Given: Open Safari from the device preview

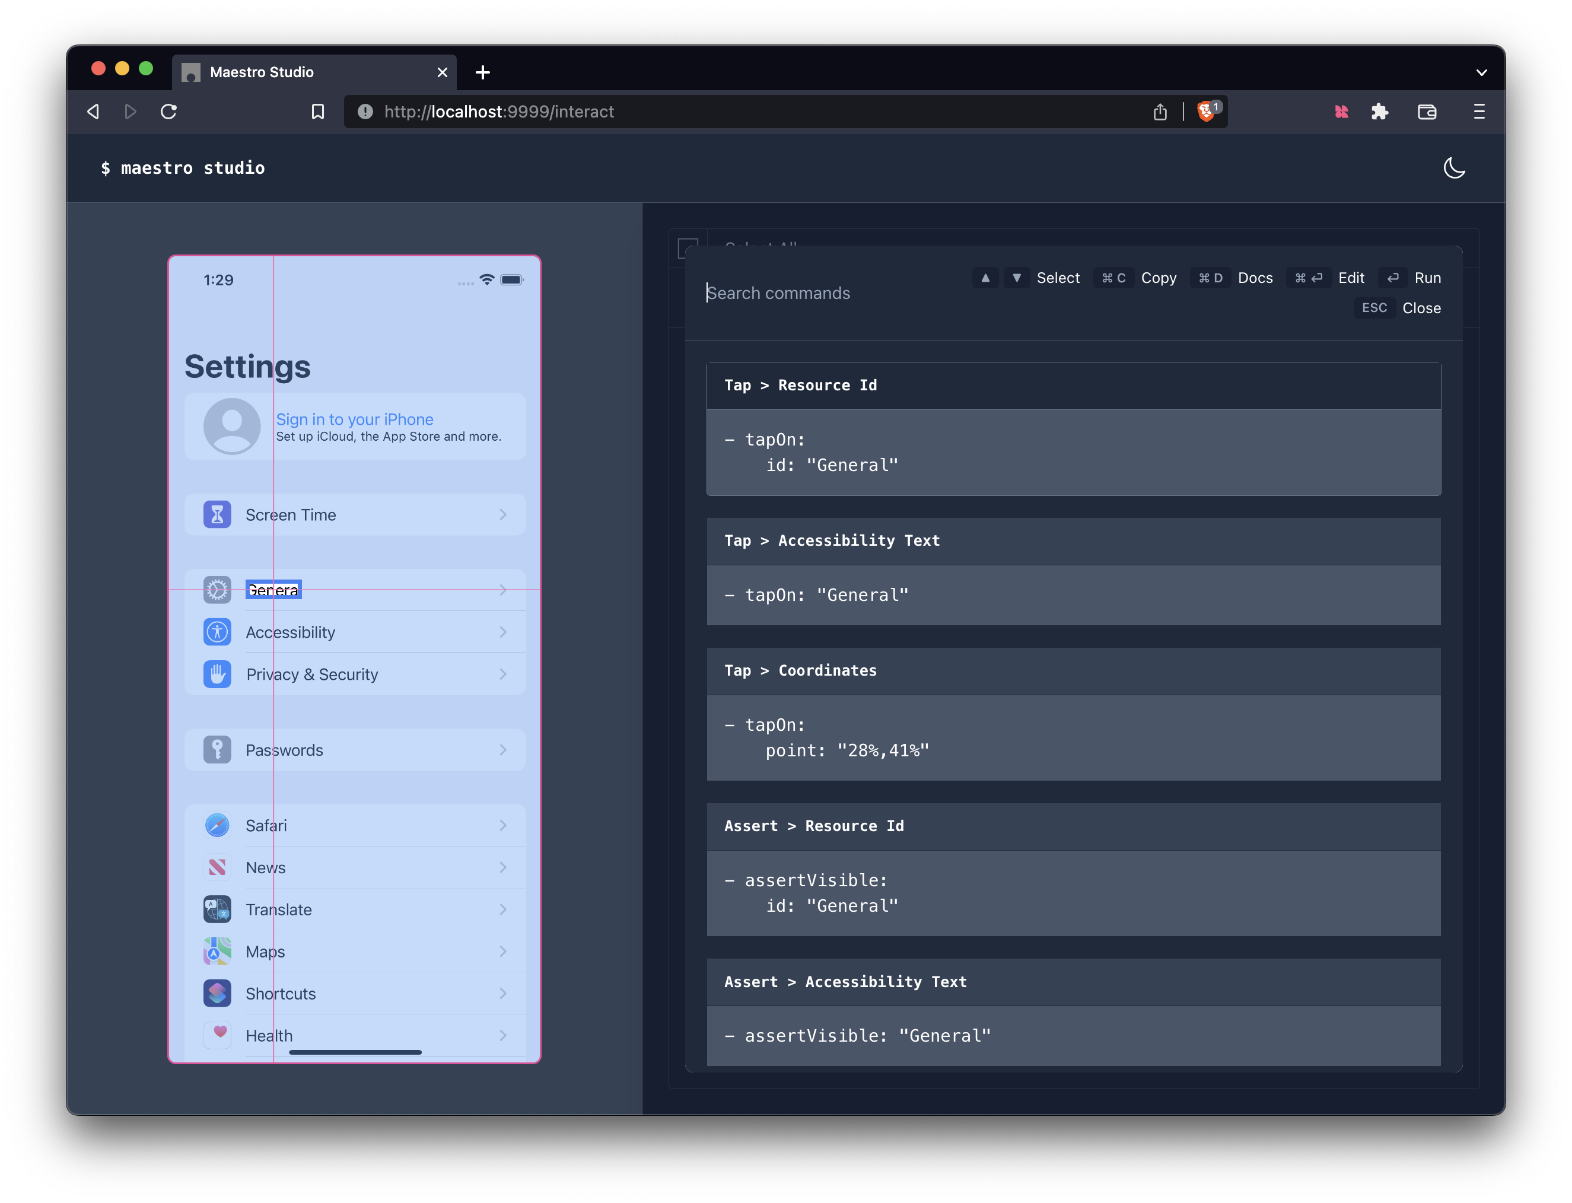Looking at the screenshot, I should tap(217, 825).
